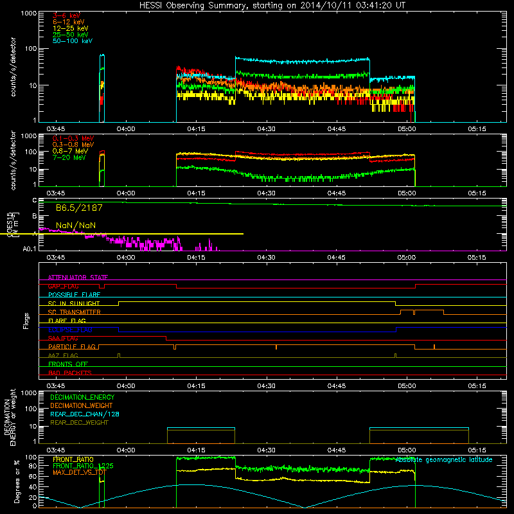This screenshot has width=514, height=514.
Task: Select the SC_TRANSMITTER flag label
Action: (75, 312)
